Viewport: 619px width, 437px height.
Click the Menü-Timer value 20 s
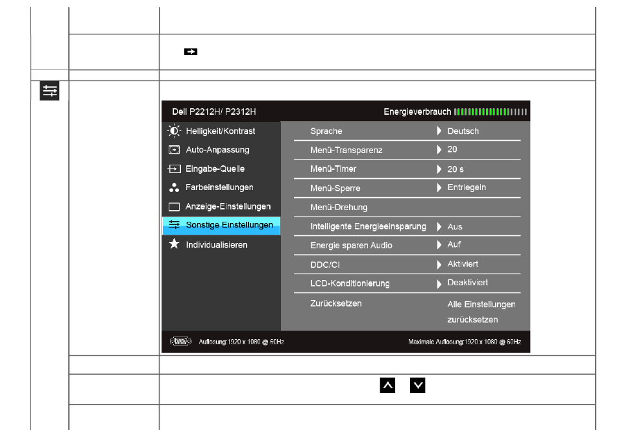click(455, 169)
